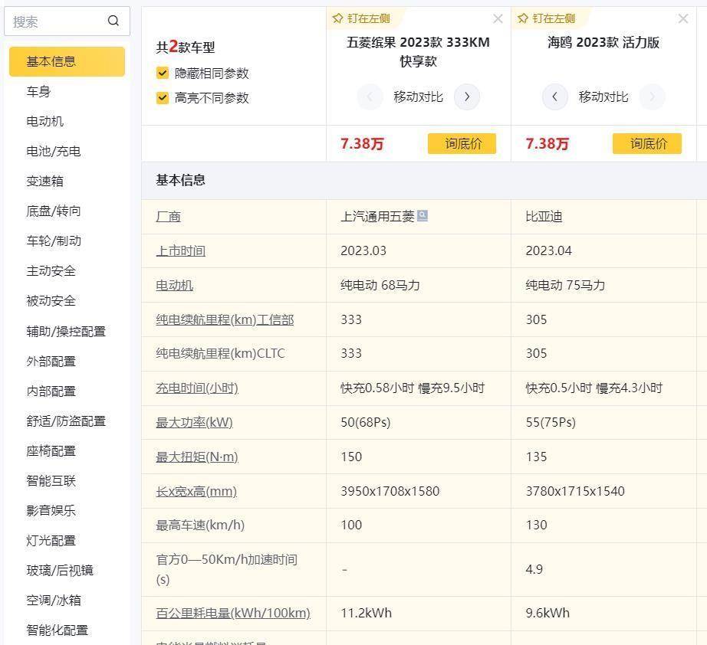
Task: Click motor value 纯电动 68马力
Action: click(380, 285)
